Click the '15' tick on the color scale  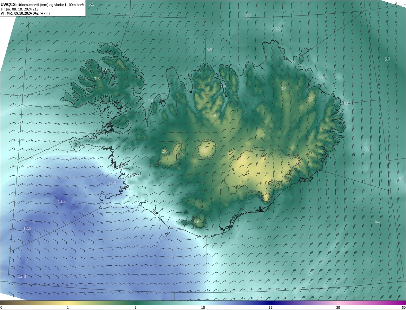(271, 307)
